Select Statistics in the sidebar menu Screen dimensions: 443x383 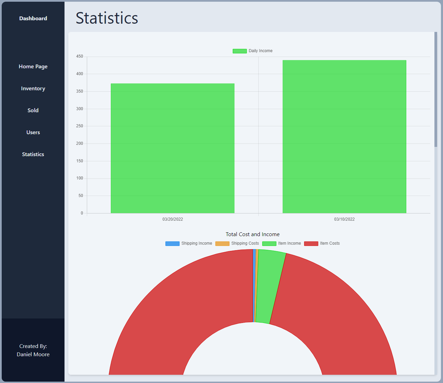click(33, 154)
